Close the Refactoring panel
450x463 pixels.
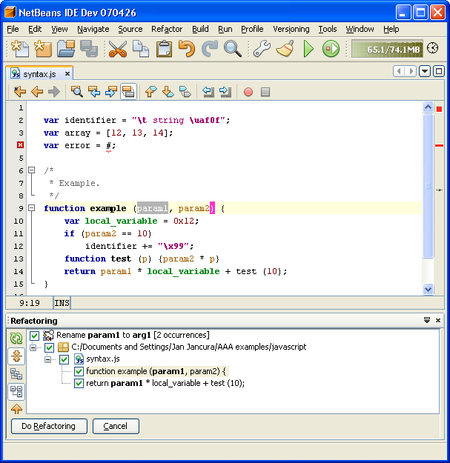tap(438, 320)
